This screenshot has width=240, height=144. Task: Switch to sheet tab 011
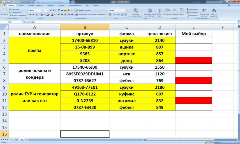(x=16, y=140)
